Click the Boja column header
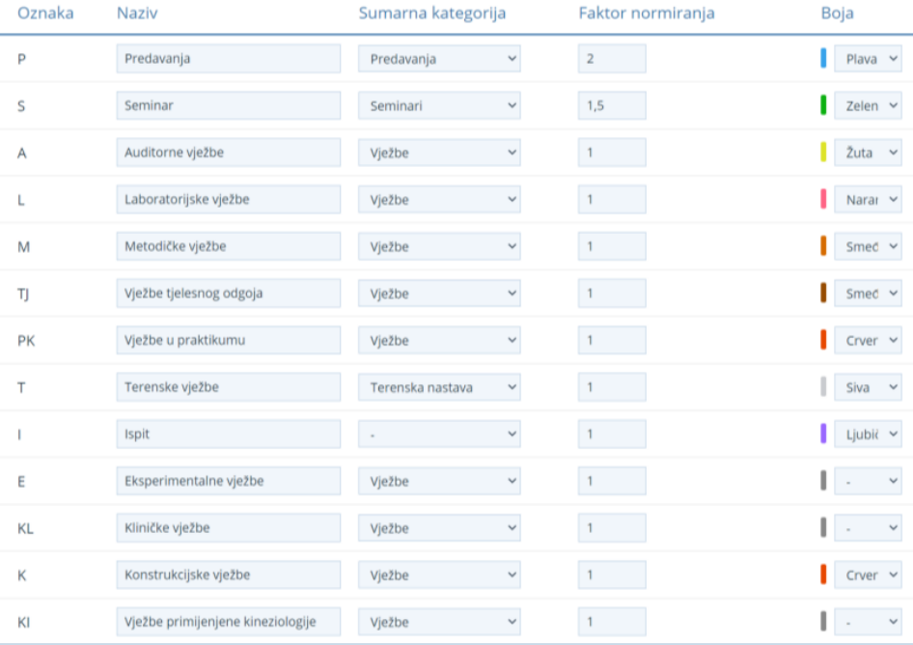The height and width of the screenshot is (645, 913). (x=838, y=14)
